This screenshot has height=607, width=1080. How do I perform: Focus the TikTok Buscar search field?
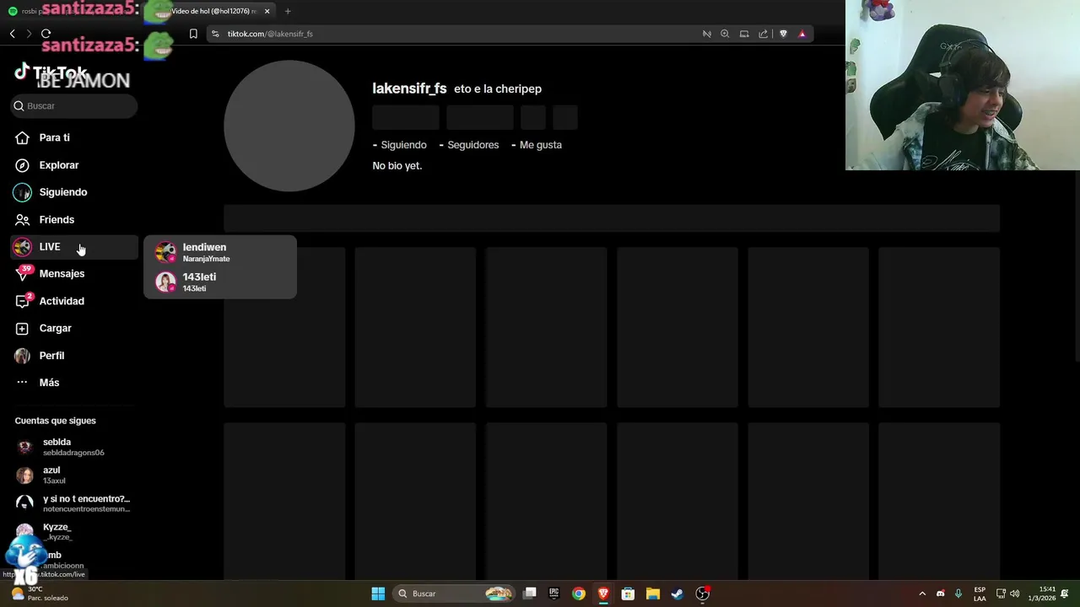point(74,105)
